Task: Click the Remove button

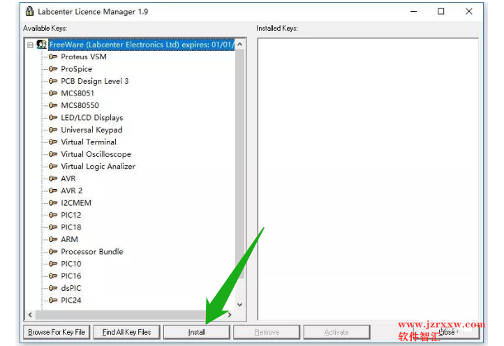Action: (267, 332)
